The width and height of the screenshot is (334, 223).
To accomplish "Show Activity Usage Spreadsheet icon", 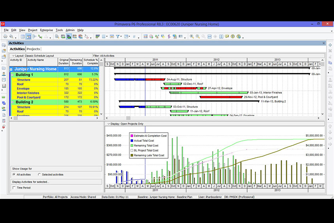I will [63, 36].
